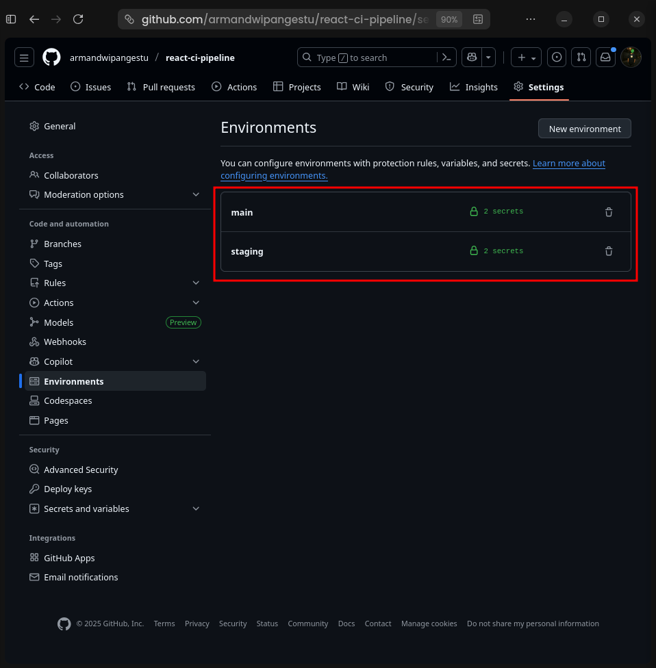Expand the Secrets and variables section
This screenshot has width=656, height=668.
click(196, 509)
